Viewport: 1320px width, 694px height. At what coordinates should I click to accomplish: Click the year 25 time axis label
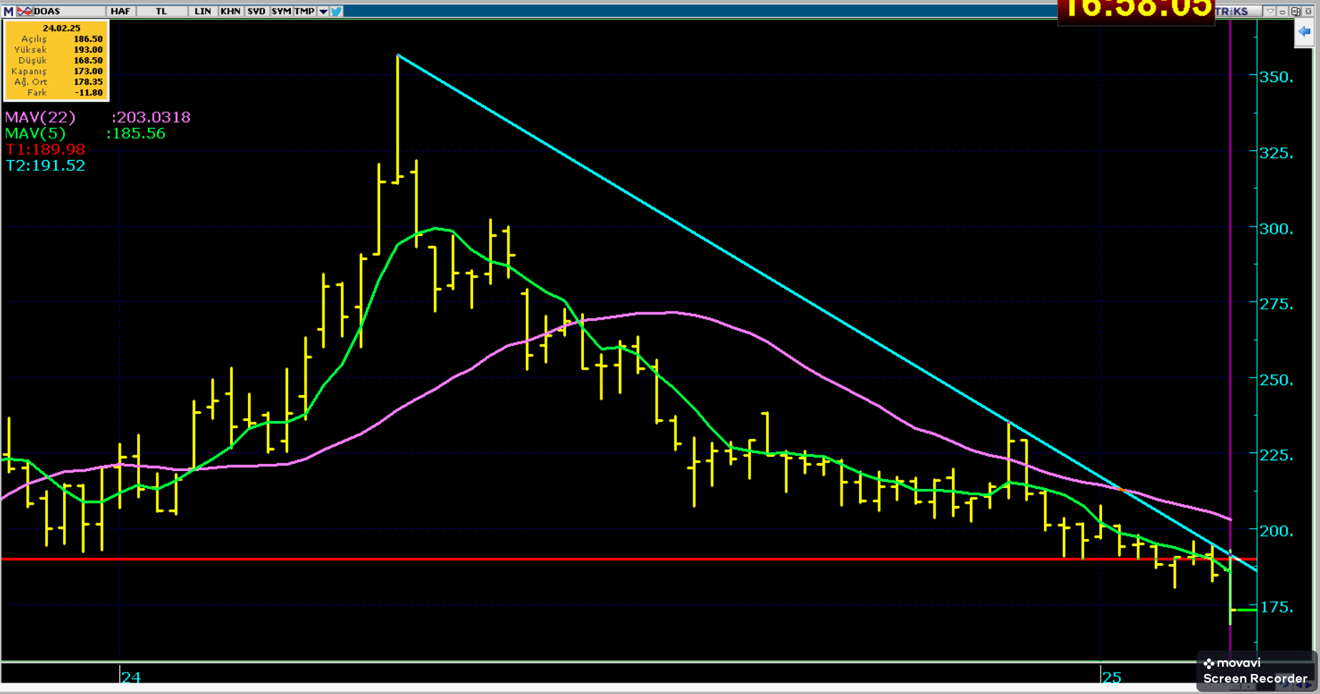[1111, 677]
